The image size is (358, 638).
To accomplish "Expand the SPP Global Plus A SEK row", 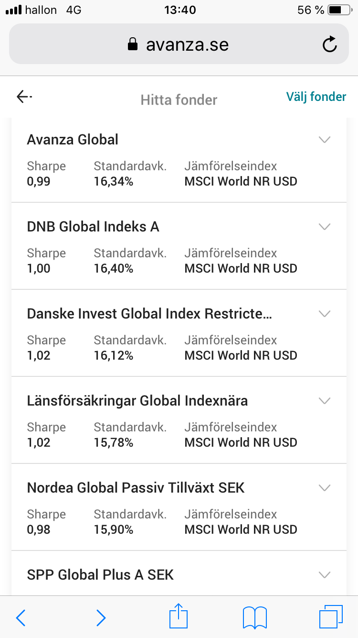I will click(325, 575).
